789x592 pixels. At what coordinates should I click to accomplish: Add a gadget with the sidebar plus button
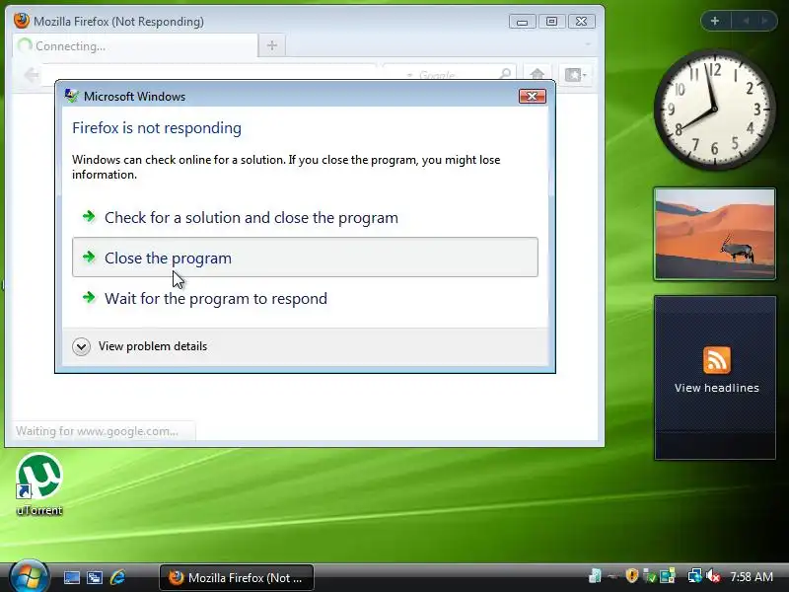point(714,21)
